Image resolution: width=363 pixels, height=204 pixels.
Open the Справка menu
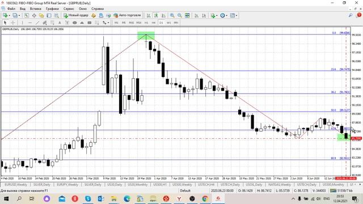click(97, 9)
